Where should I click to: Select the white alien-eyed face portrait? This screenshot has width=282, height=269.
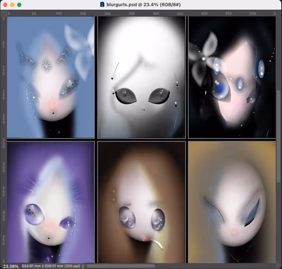pyautogui.click(x=142, y=77)
